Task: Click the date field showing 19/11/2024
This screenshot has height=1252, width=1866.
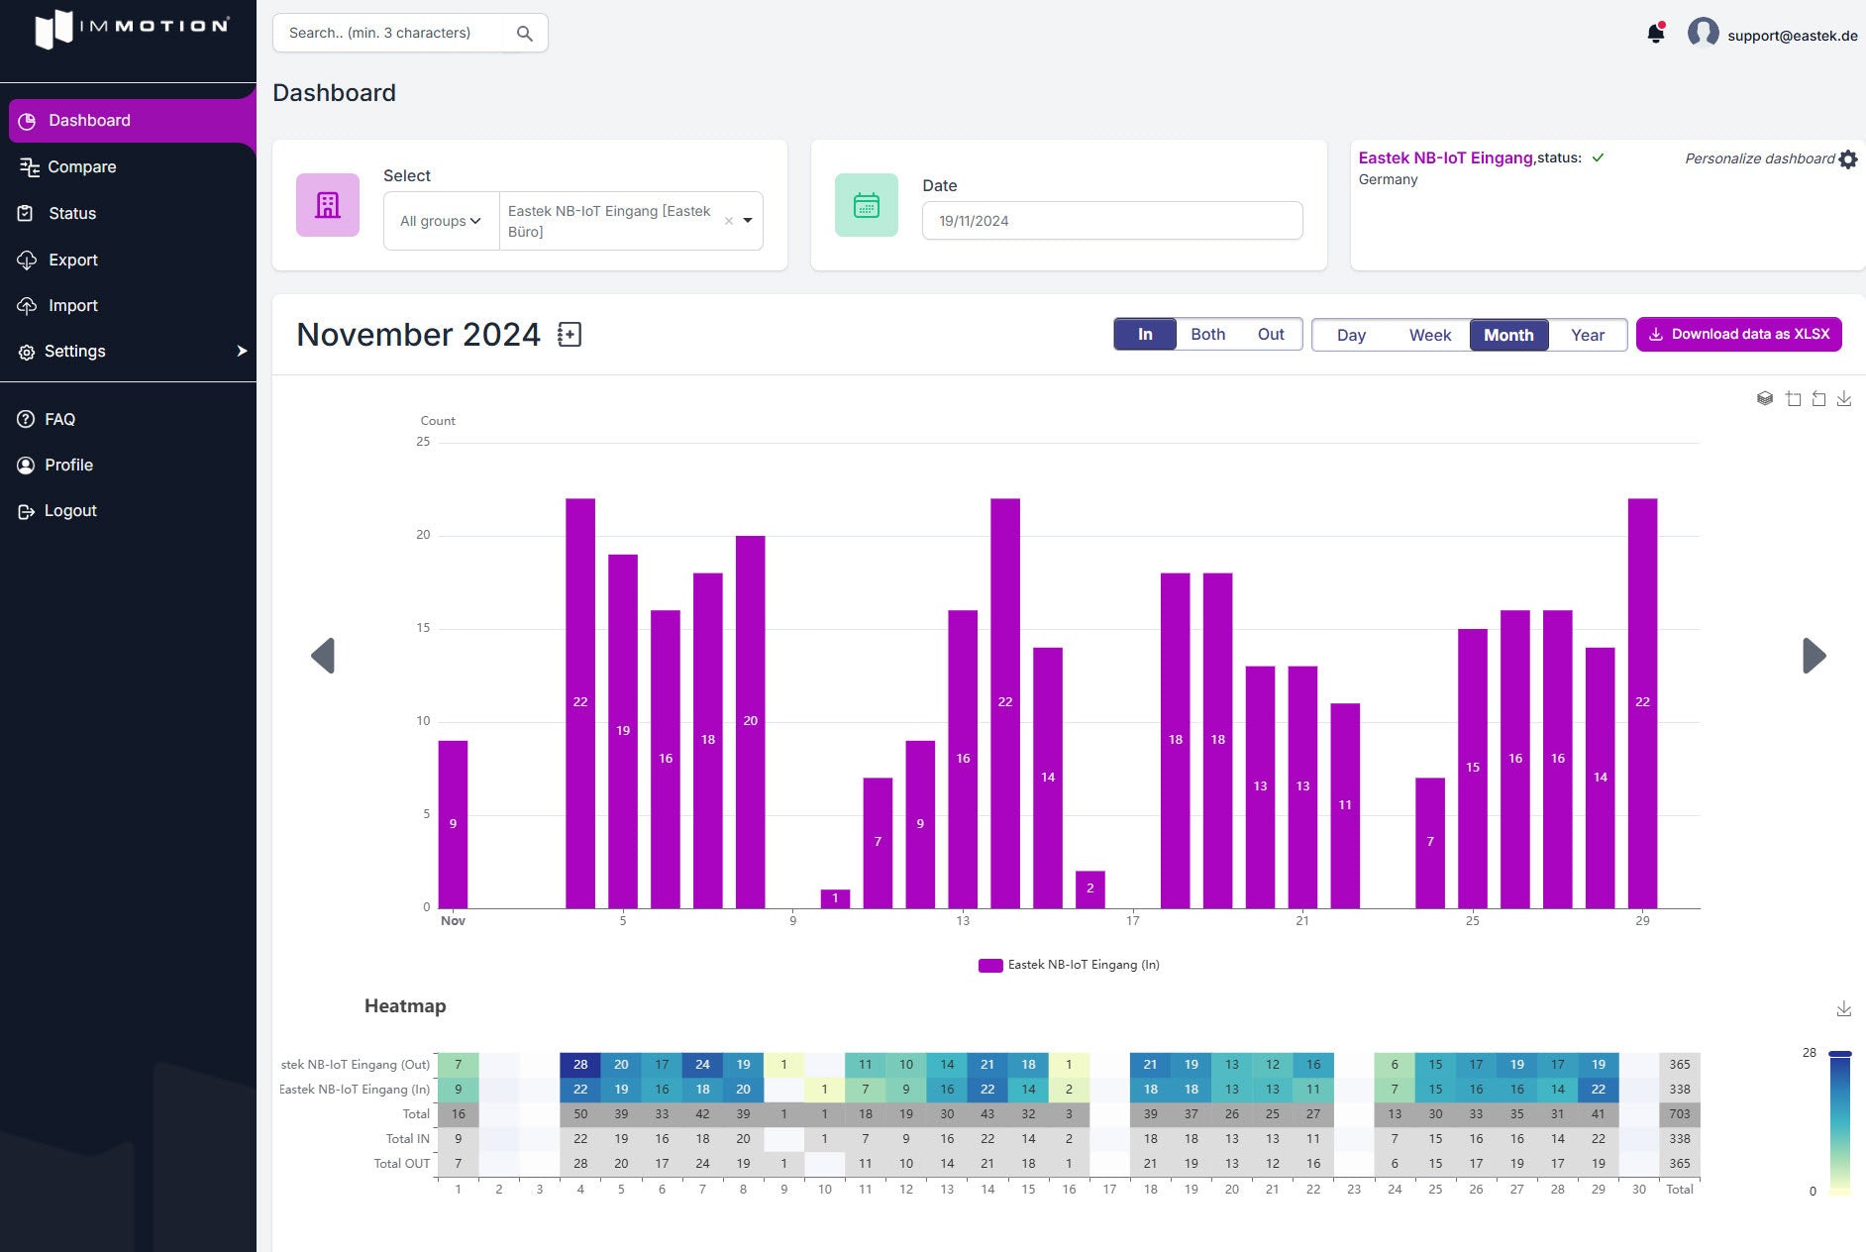Action: (1111, 220)
